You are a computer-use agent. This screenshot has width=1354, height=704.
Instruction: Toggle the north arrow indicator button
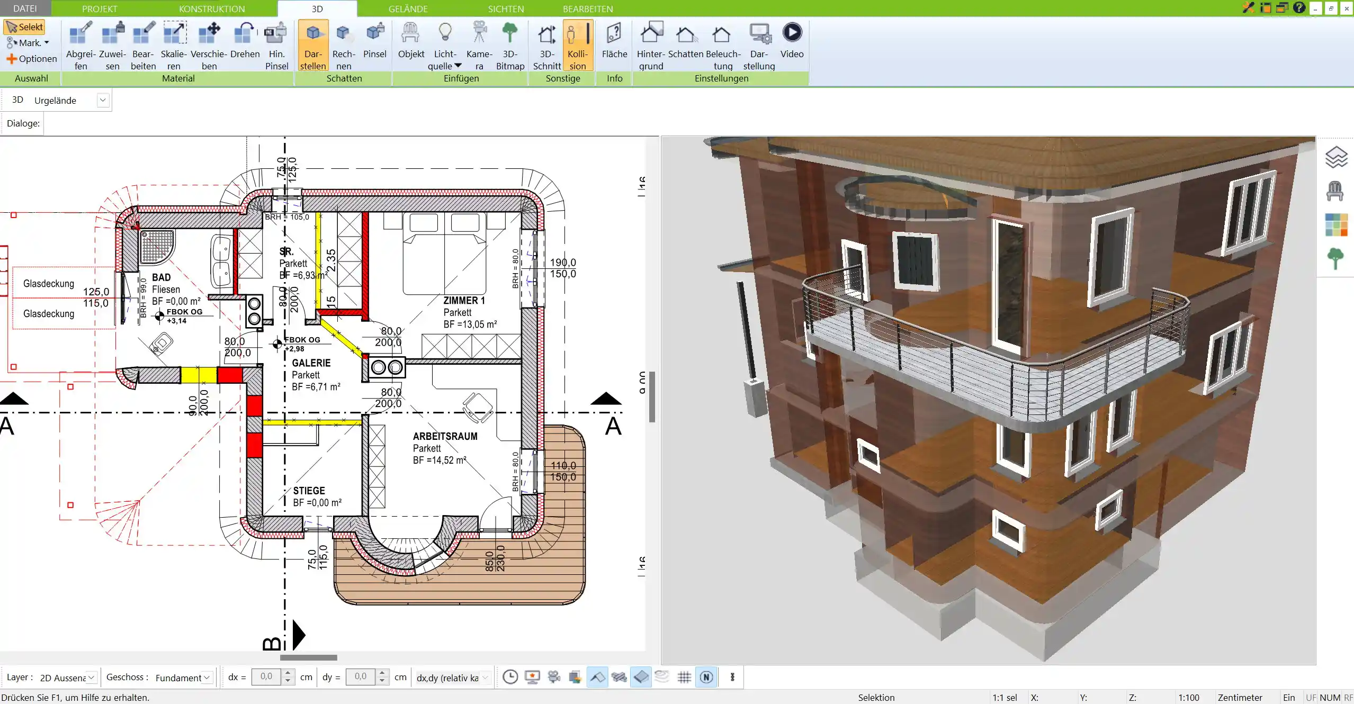(x=706, y=677)
